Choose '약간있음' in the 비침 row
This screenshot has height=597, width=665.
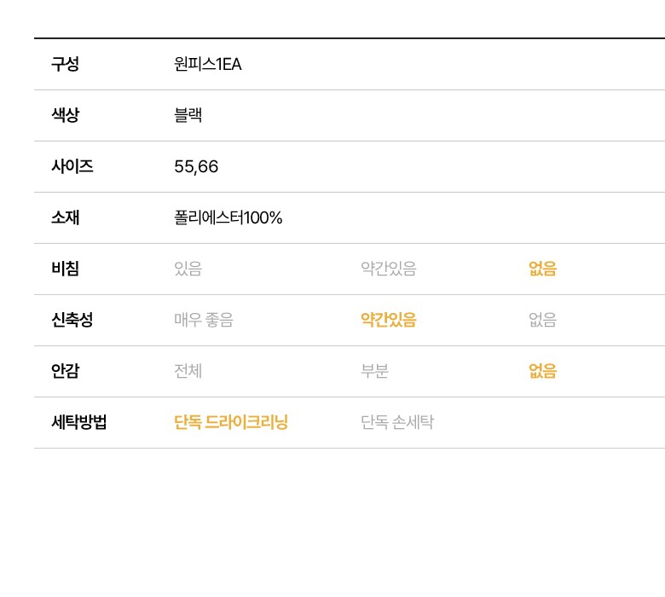click(x=388, y=269)
